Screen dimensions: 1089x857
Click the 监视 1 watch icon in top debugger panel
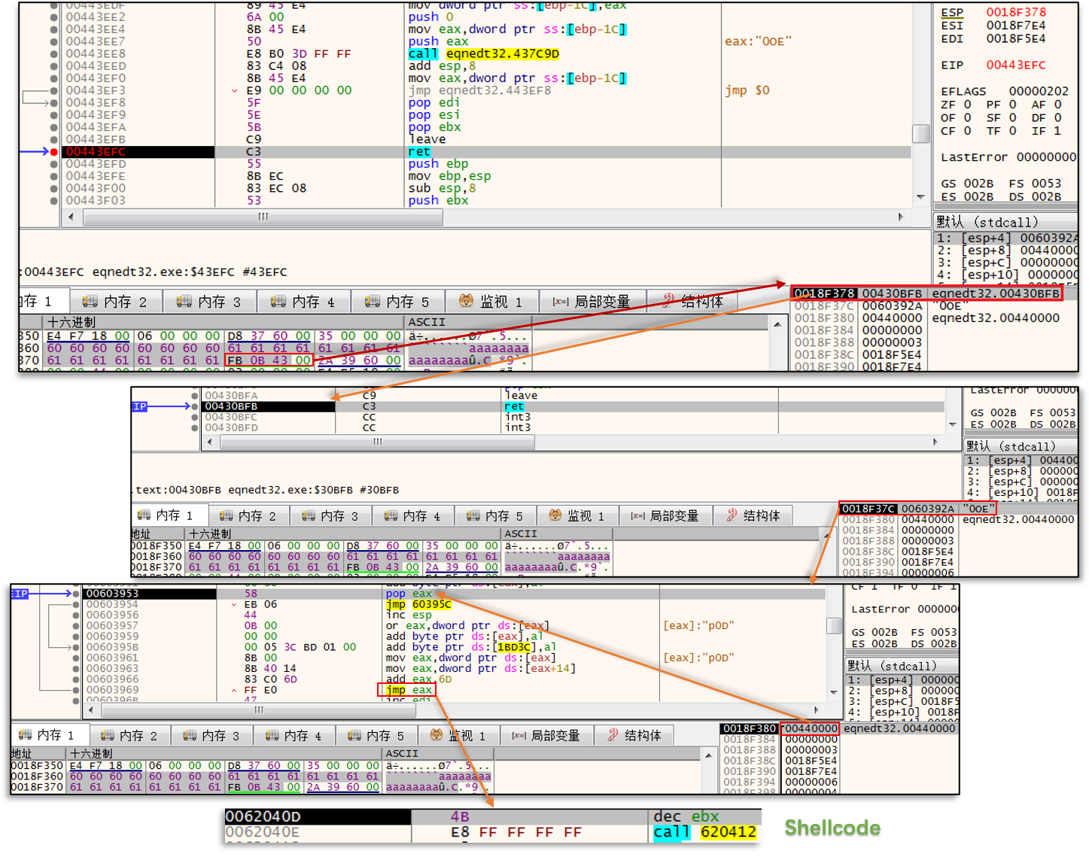click(467, 301)
